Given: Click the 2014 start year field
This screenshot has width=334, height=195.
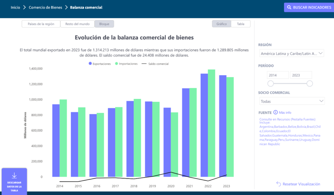Looking at the screenshot, I should [x=278, y=75].
